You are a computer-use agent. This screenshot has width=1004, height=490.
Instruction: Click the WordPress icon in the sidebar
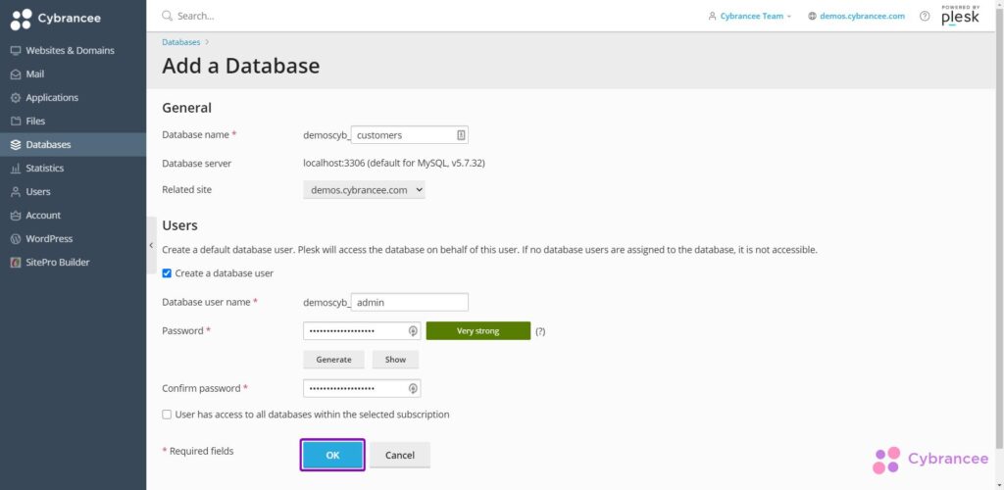click(16, 238)
